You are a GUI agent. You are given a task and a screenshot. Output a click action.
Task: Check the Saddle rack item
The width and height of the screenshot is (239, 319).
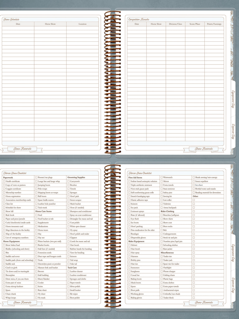click(4, 264)
